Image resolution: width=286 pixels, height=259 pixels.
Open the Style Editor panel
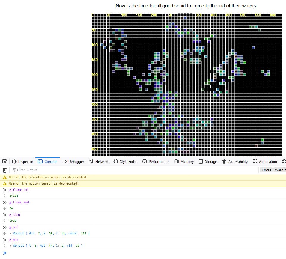pyautogui.click(x=126, y=162)
